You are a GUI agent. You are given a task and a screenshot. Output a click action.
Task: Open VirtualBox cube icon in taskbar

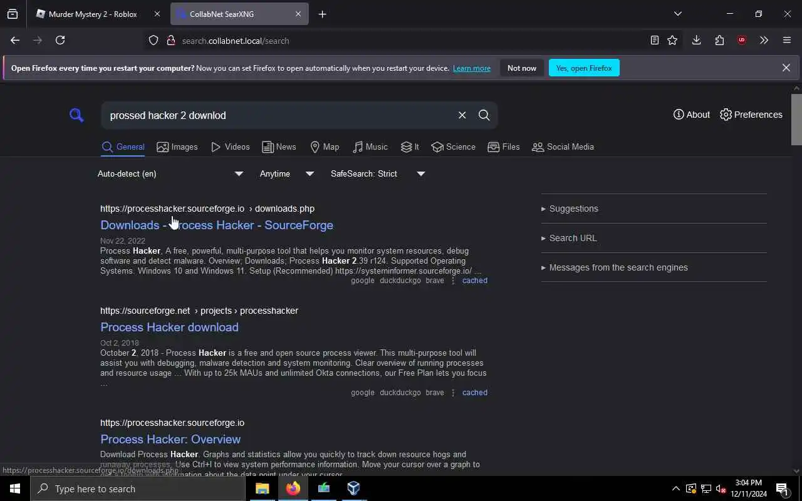click(x=354, y=488)
